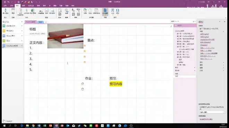Open the Symbol omega button
This screenshot has height=128, width=229.
click(x=118, y=11)
